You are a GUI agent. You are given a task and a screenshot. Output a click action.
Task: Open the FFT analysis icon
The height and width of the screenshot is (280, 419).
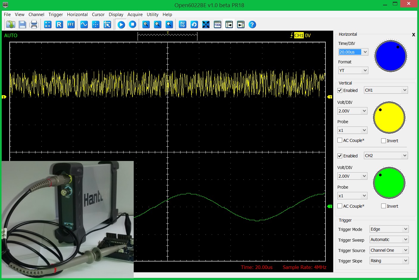[x=71, y=24]
